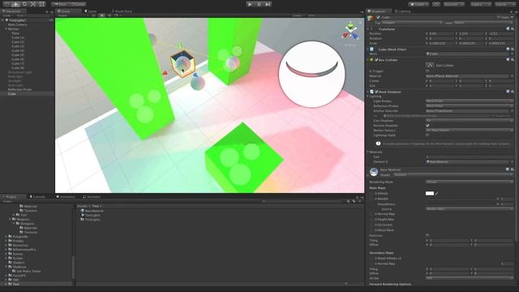
Task: Open the Rendering Mode dropdown
Action: (469, 182)
